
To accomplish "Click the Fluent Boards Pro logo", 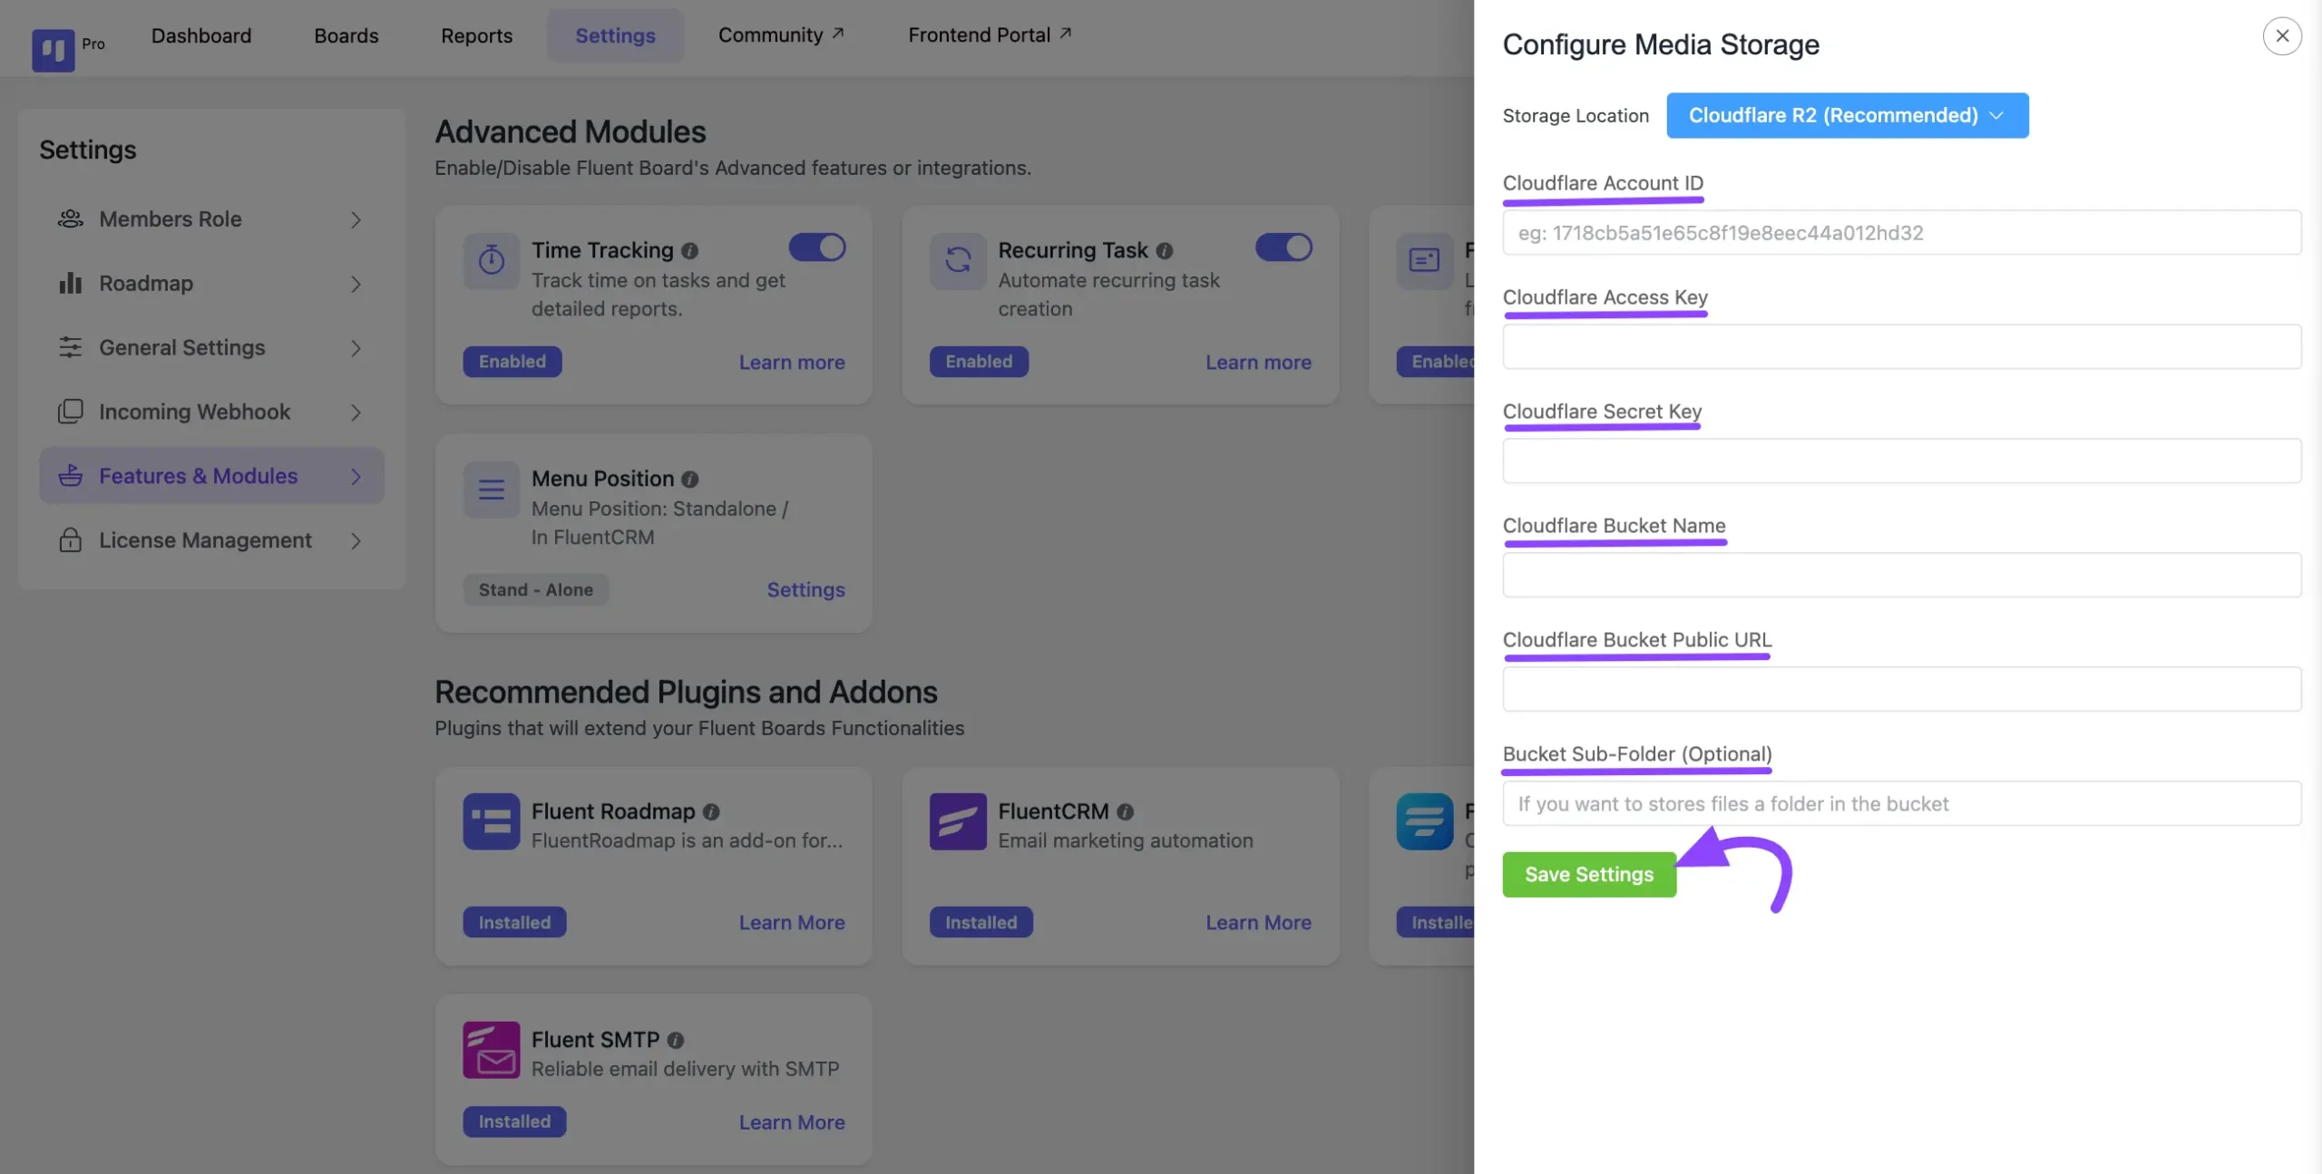I will tap(54, 50).
